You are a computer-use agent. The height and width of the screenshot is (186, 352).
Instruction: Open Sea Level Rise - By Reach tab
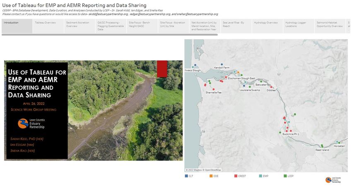tap(236, 26)
